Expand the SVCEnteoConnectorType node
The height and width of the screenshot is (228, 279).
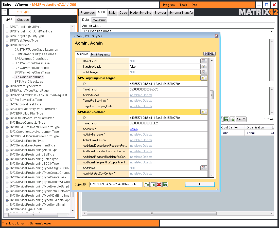click(7, 123)
